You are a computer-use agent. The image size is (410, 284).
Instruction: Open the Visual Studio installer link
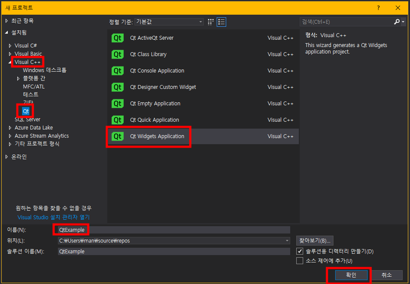pyautogui.click(x=54, y=217)
